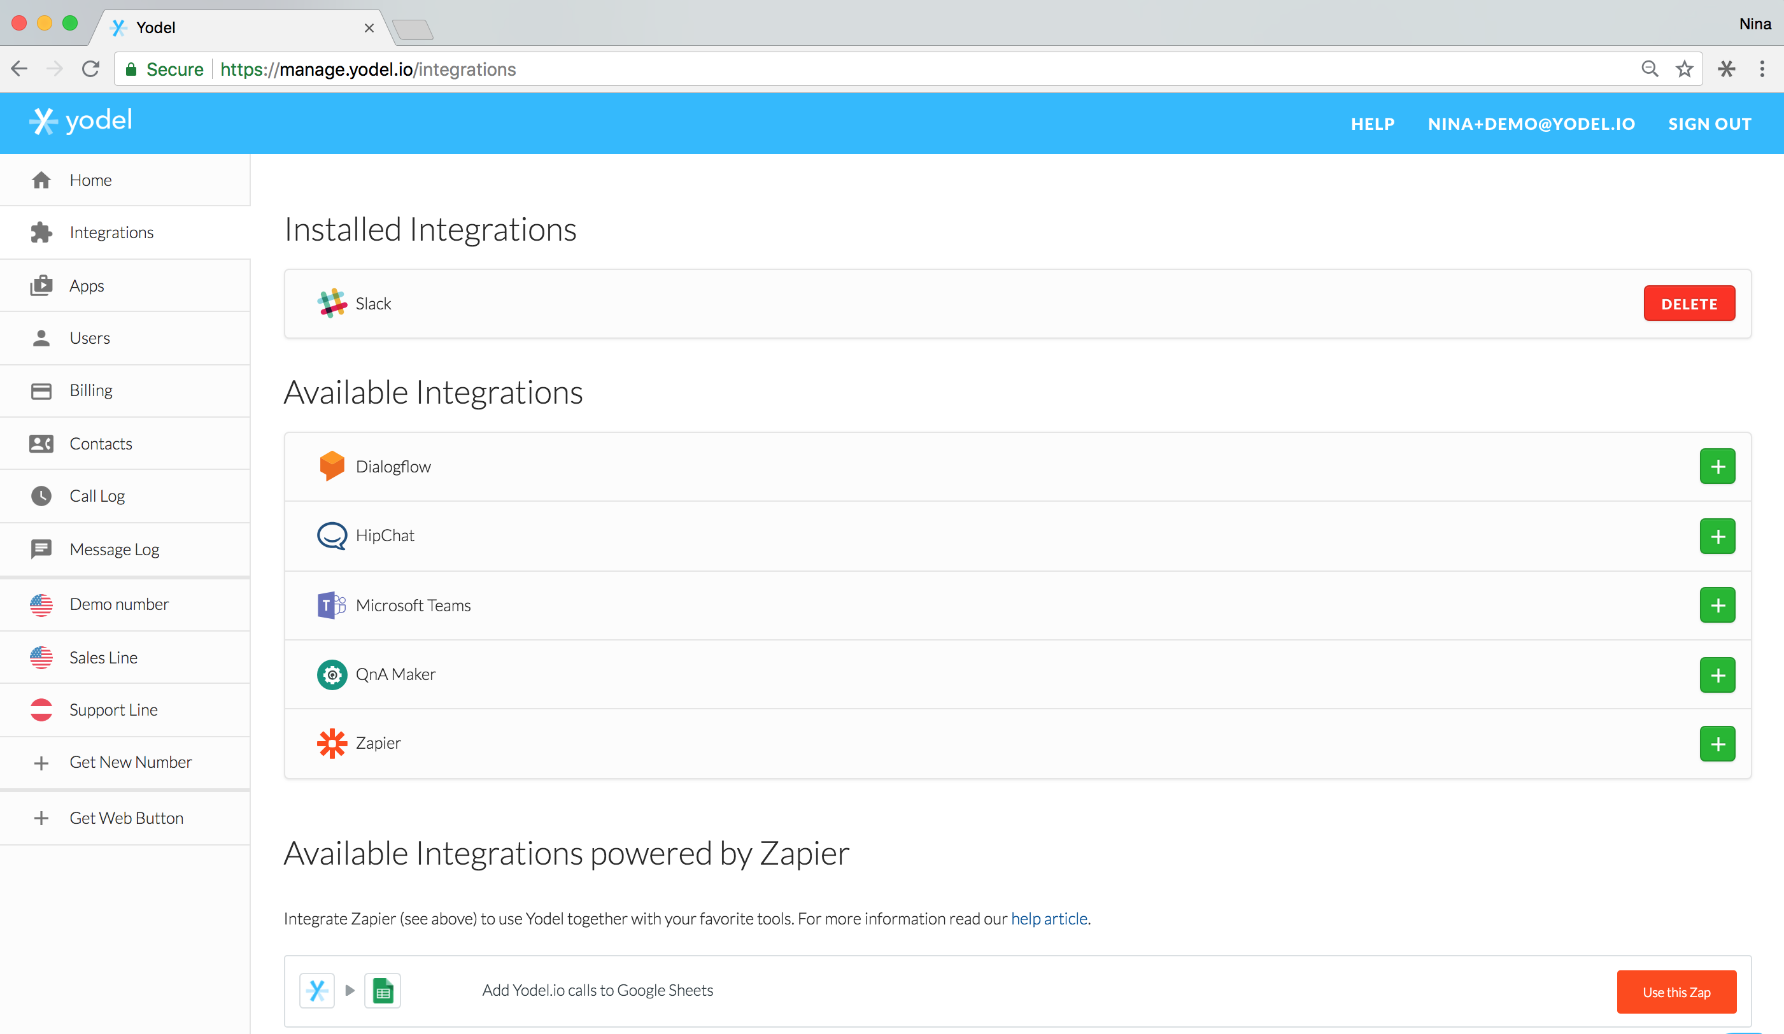Click the Sales Line US flag icon
Image resolution: width=1784 pixels, height=1034 pixels.
(x=41, y=658)
